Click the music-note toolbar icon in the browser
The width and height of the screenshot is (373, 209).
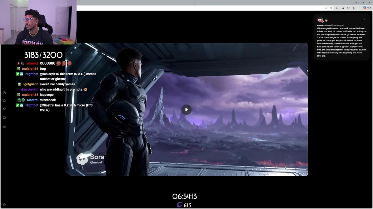pos(343,8)
